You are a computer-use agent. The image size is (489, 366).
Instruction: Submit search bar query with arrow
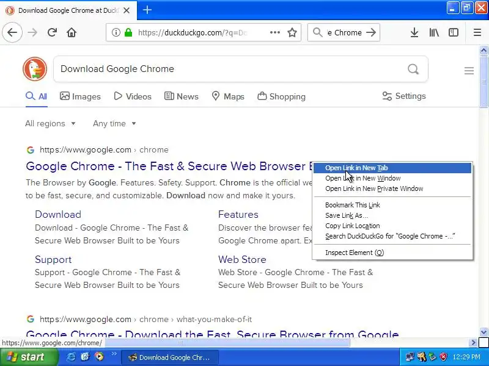point(371,32)
